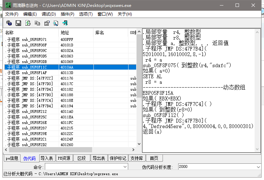Select row sub_05F8F1AF

70,73
